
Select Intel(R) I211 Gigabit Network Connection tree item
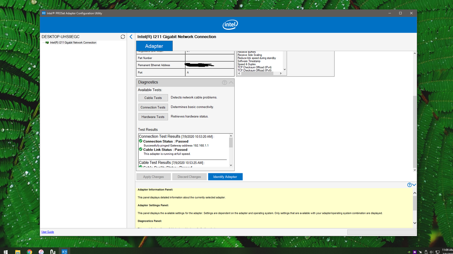[73, 42]
